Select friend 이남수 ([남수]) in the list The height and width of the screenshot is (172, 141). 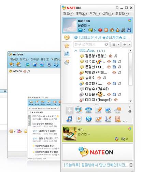95,89
